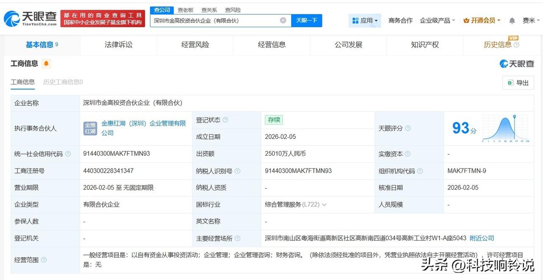Click the question mark next to 登记状态
The height and width of the screenshot is (280, 543).
(225, 120)
